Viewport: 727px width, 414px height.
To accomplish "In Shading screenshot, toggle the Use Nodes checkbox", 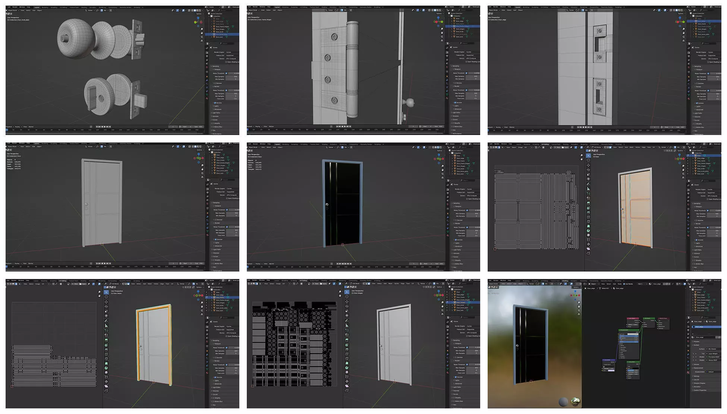I will click(x=624, y=284).
